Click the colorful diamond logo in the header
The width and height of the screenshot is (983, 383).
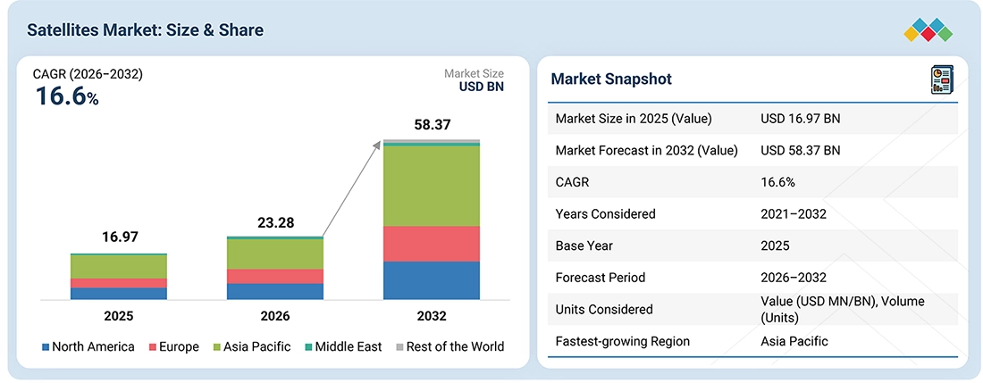point(928,30)
